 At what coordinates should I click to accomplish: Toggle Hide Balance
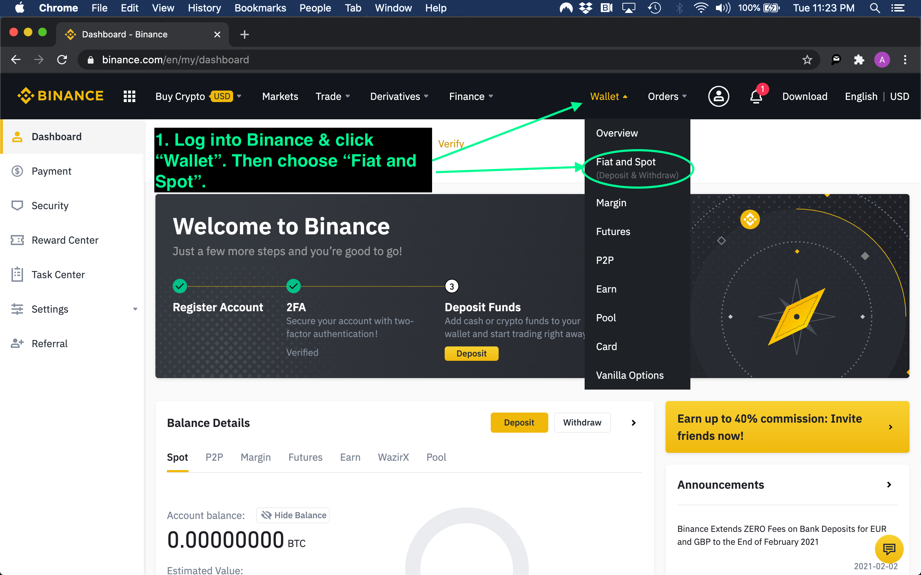pos(292,515)
